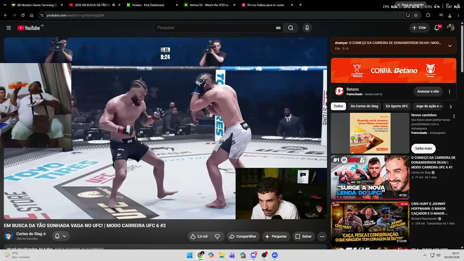The width and height of the screenshot is (464, 261).
Task: Open the #UFC6 hashtag link
Action: (60, 249)
